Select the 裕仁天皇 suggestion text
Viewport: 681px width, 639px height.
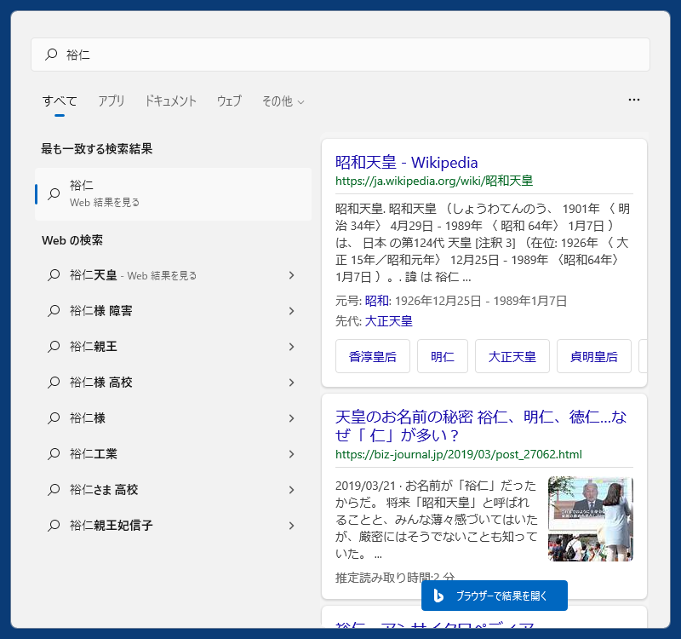pyautogui.click(x=94, y=275)
